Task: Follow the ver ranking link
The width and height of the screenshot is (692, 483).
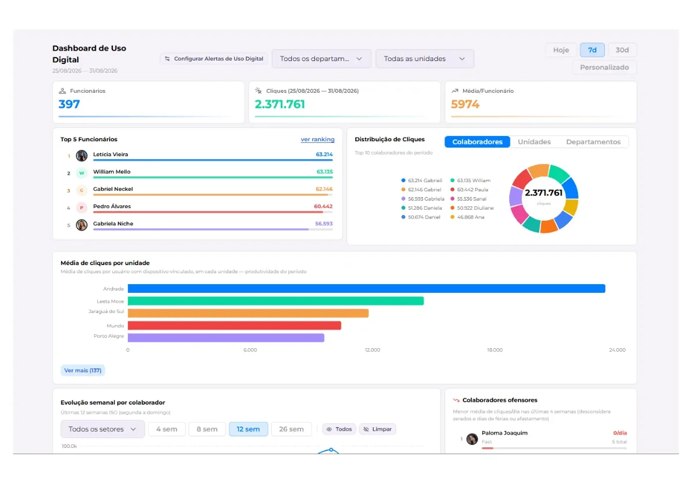Action: 318,139
